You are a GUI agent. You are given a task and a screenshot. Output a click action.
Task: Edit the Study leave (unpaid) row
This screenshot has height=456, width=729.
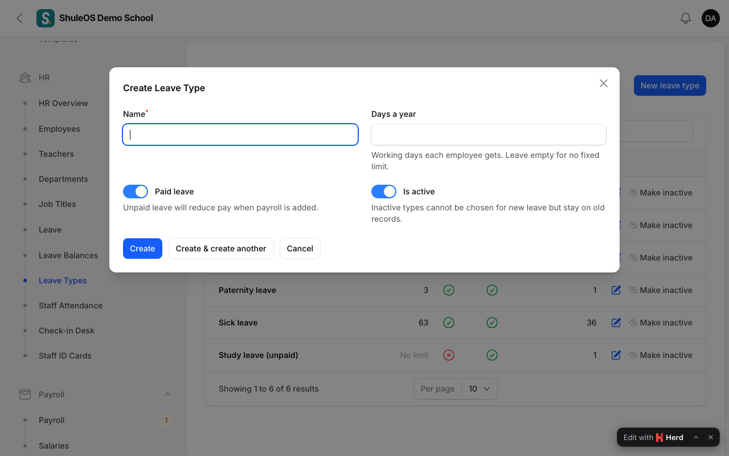[x=616, y=355]
